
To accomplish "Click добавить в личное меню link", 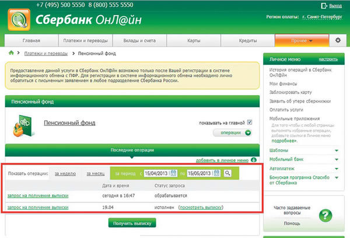I will pyautogui.click(x=222, y=160).
